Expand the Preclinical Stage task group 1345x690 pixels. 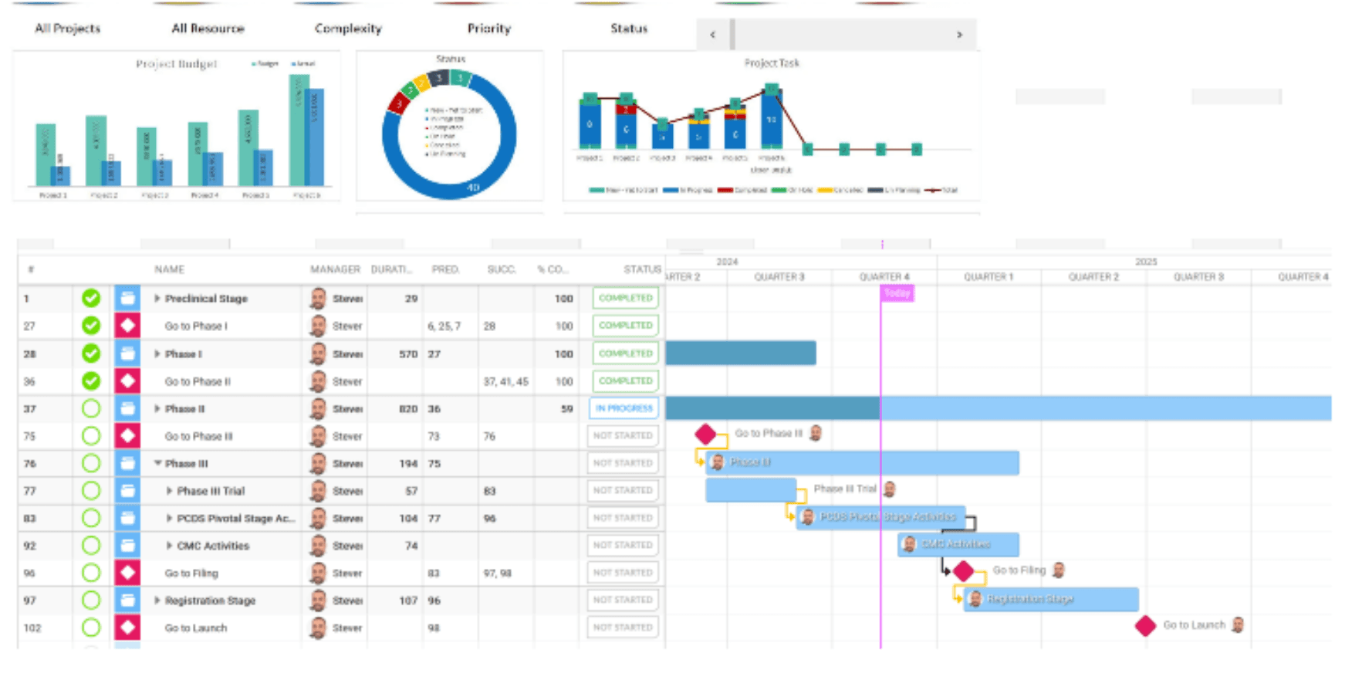(x=157, y=298)
